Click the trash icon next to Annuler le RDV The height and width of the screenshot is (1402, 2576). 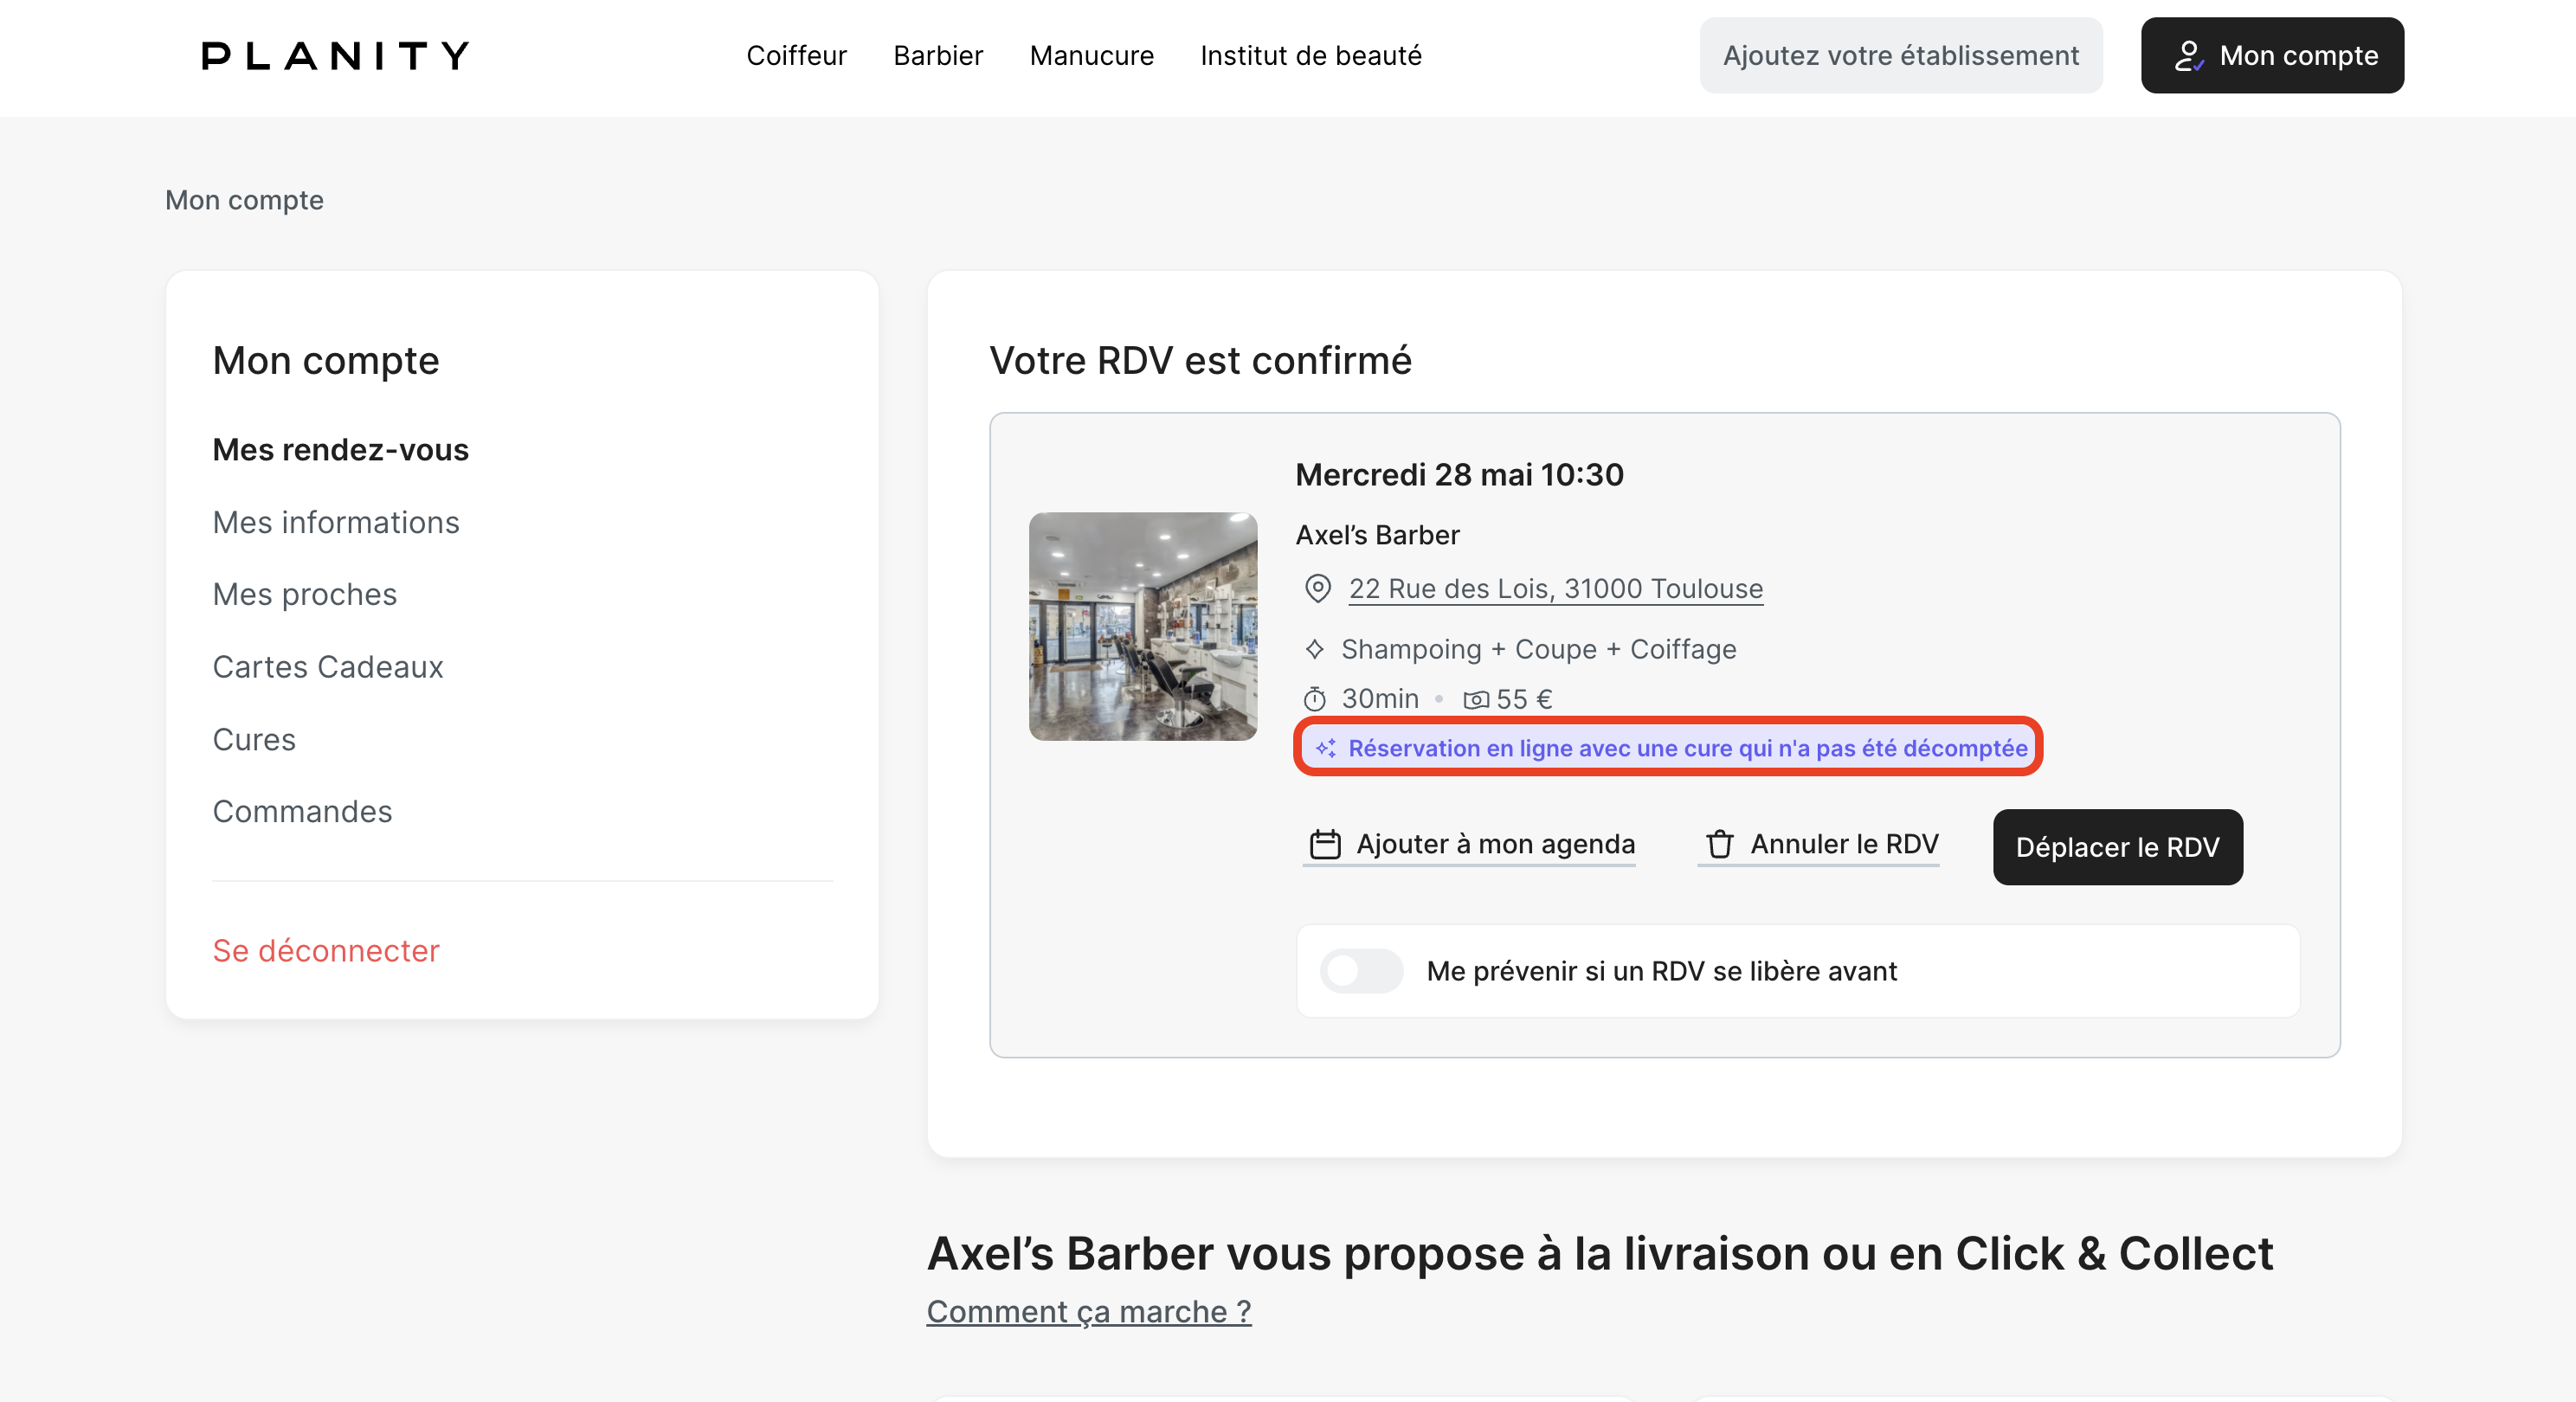[1719, 844]
